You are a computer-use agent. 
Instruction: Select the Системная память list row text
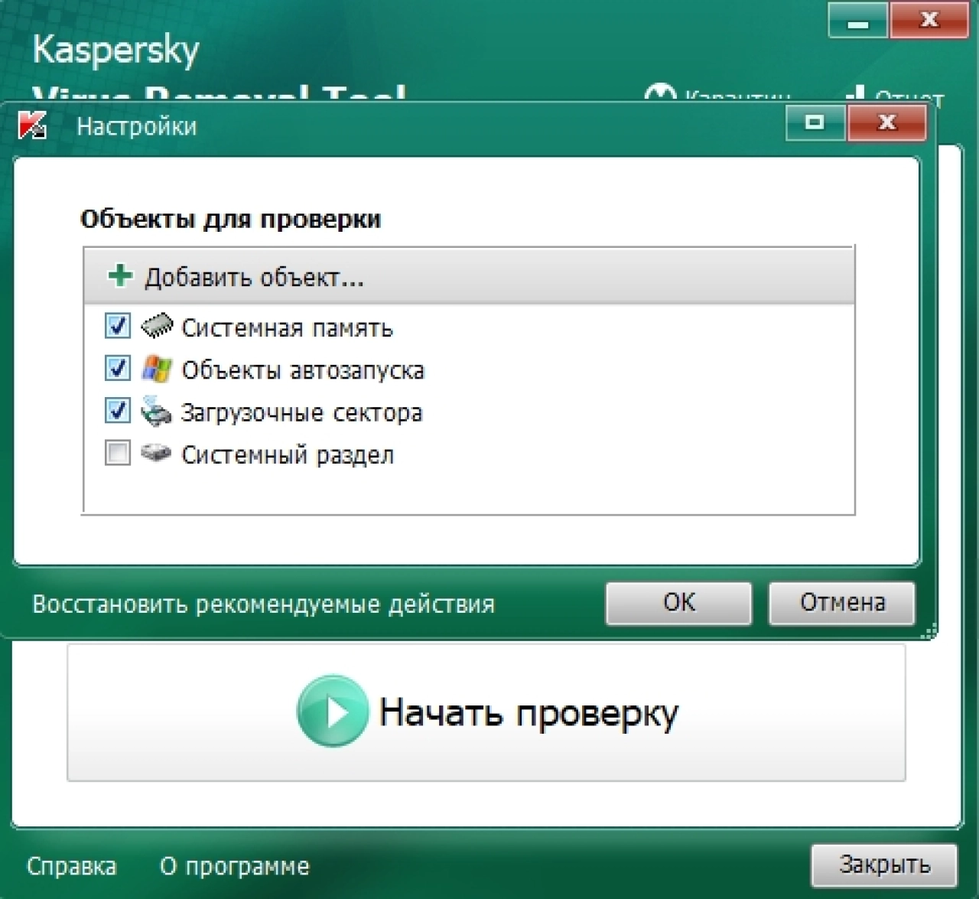pos(287,328)
